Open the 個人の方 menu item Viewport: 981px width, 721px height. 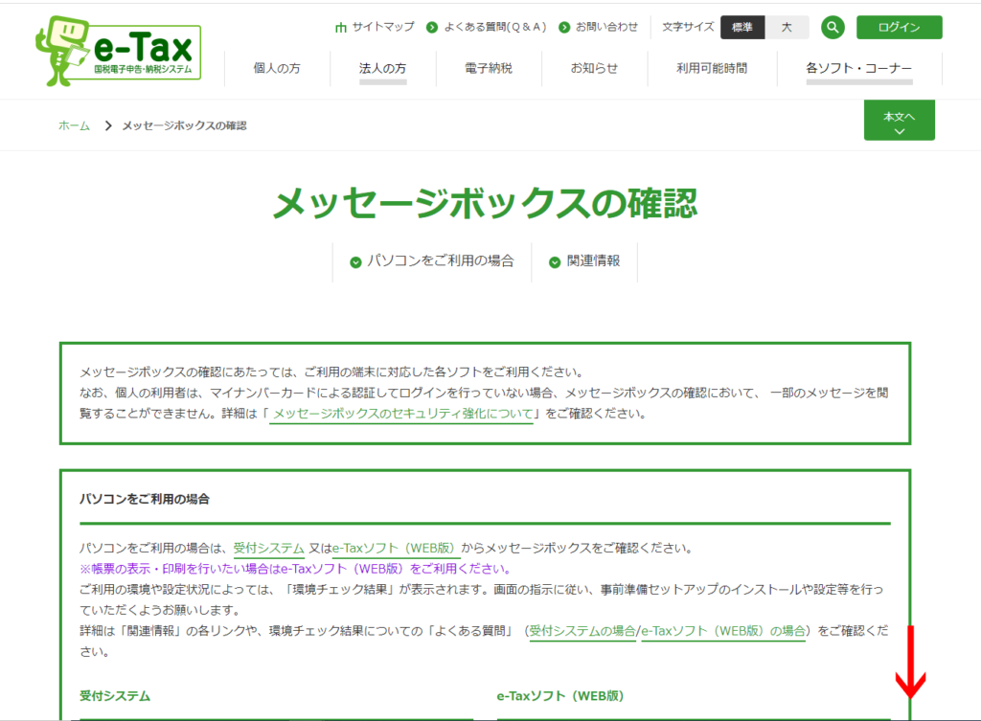277,69
